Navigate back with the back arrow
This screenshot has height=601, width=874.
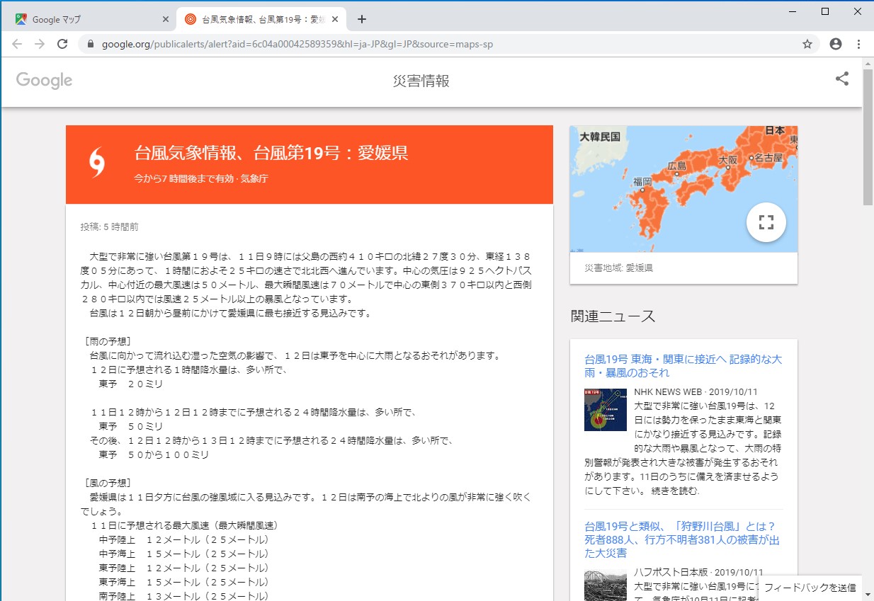click(x=17, y=43)
